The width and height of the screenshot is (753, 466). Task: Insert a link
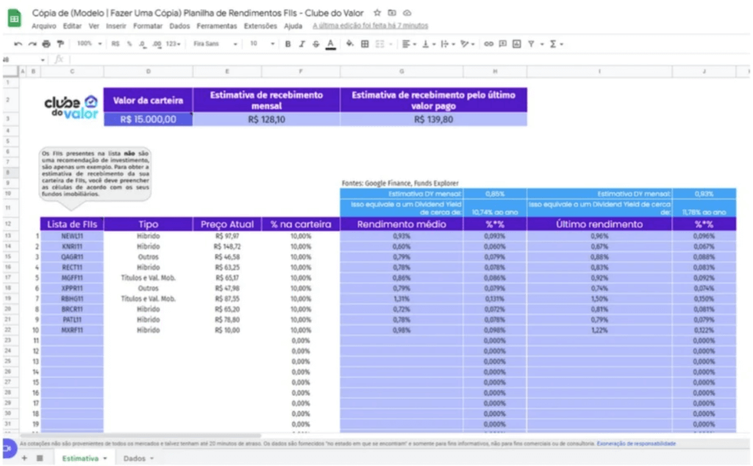pyautogui.click(x=488, y=44)
